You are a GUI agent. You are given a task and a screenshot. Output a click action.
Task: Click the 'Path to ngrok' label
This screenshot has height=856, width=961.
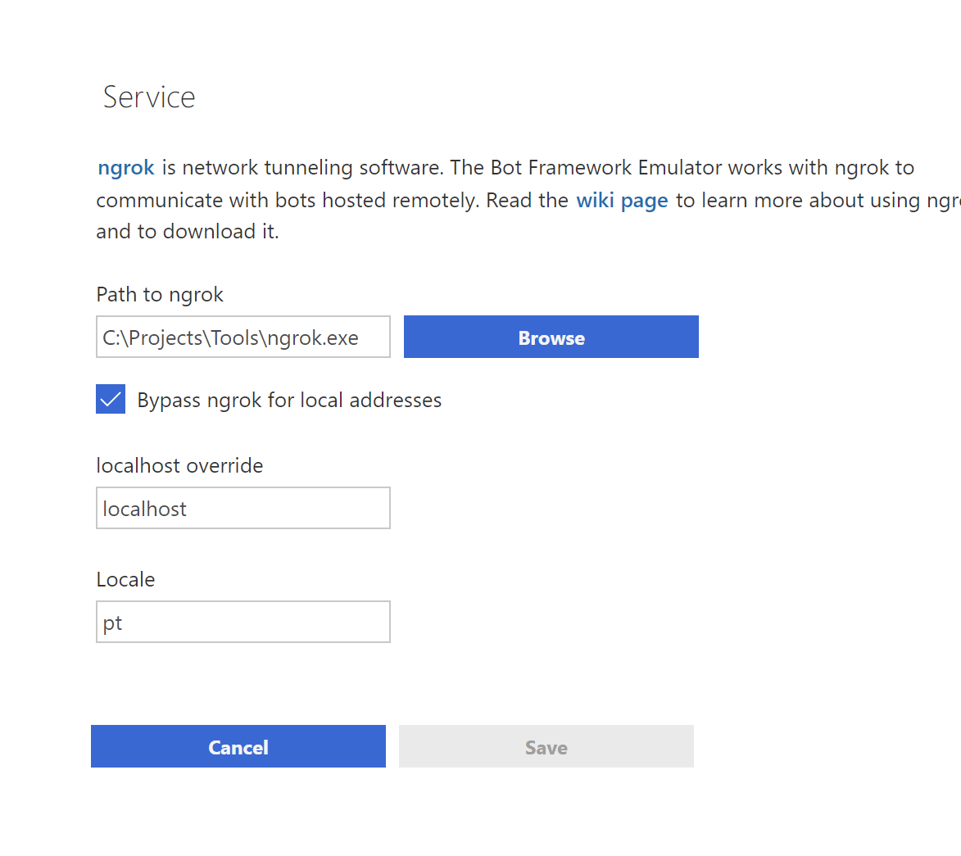pyautogui.click(x=160, y=294)
